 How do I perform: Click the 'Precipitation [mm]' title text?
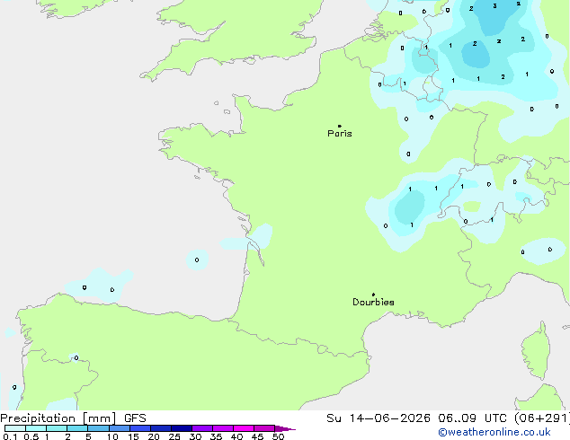pos(58,418)
